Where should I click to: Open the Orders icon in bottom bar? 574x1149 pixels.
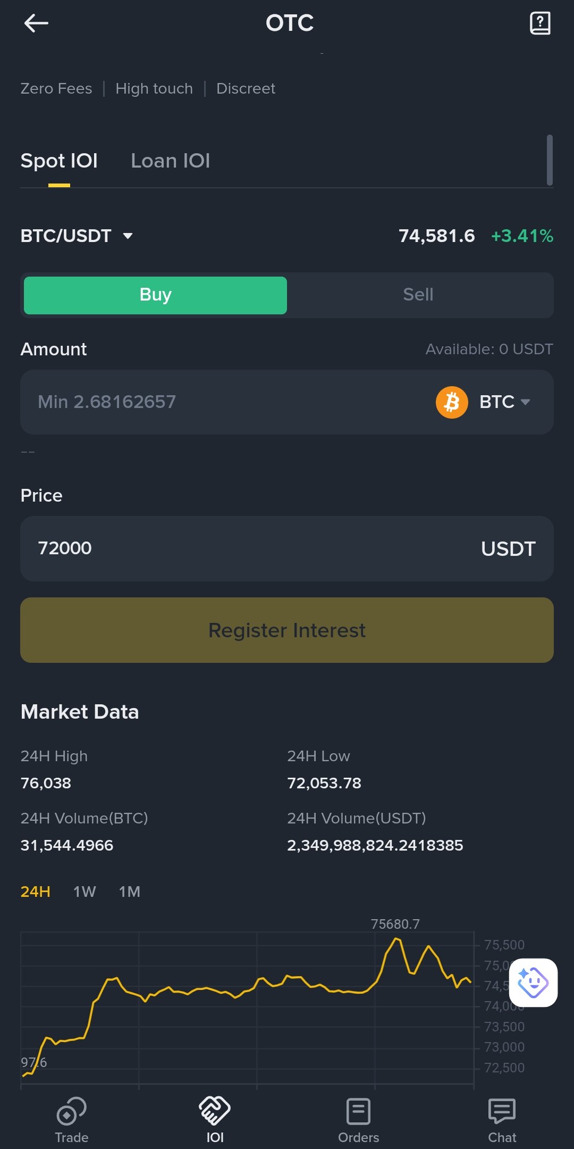click(359, 1112)
